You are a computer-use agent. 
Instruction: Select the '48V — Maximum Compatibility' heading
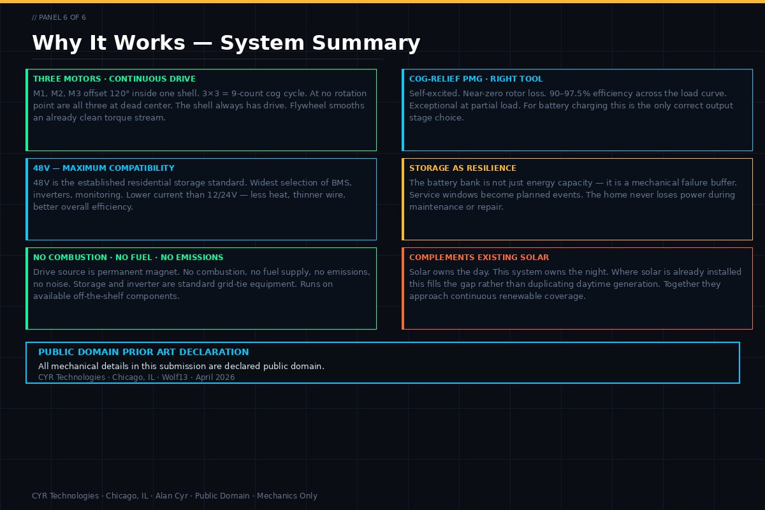click(x=103, y=168)
